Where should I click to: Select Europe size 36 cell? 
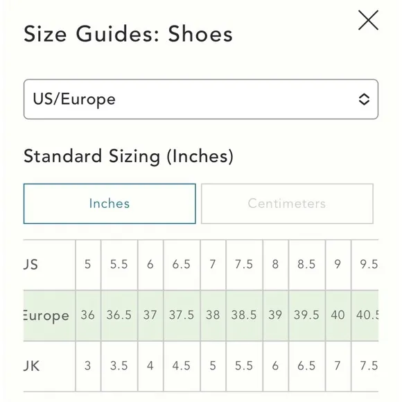88,315
